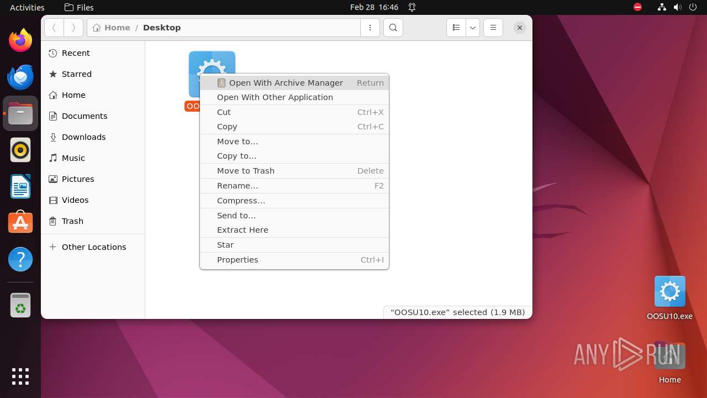Open Videos in the sidebar

point(93,200)
